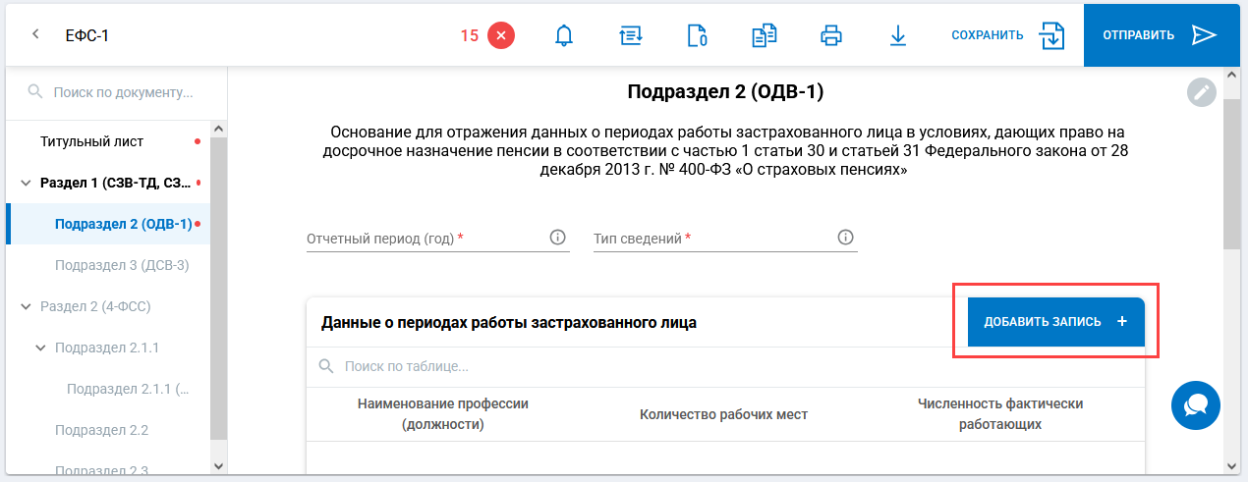Screen dimensions: 1248x482
Task: Show info for Отчетный период field
Action: pyautogui.click(x=557, y=238)
